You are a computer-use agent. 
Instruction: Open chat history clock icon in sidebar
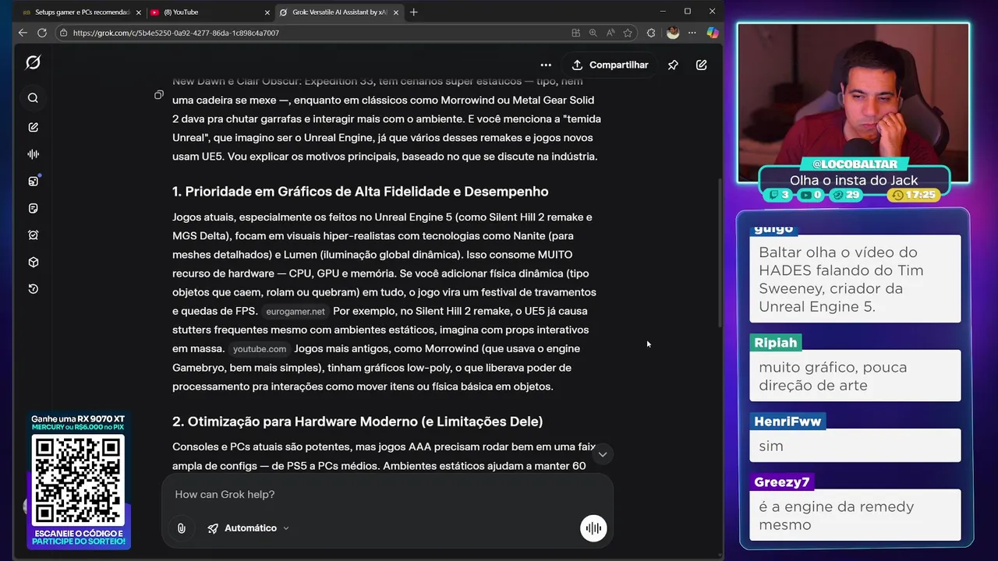click(33, 289)
